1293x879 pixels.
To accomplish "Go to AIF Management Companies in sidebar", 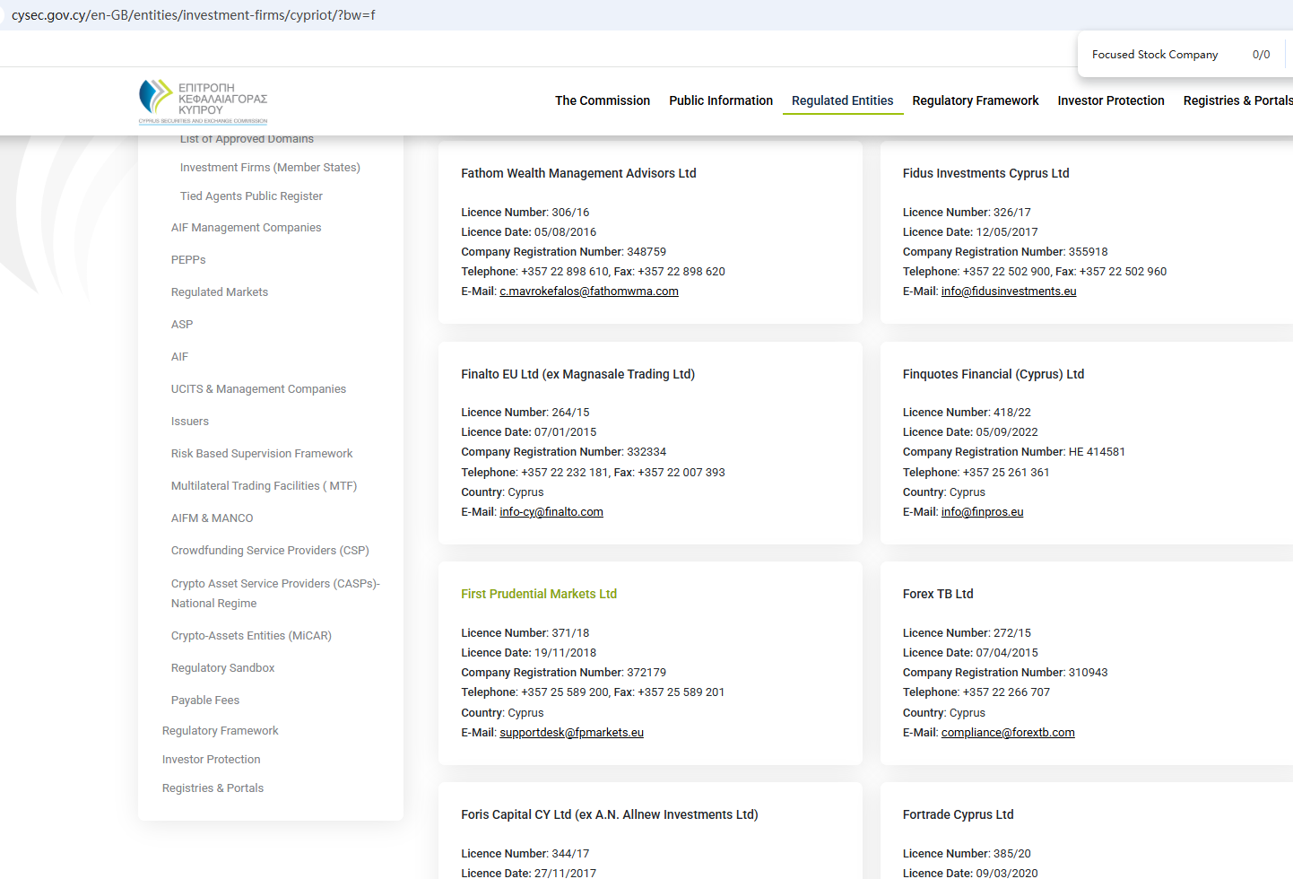I will [x=246, y=228].
